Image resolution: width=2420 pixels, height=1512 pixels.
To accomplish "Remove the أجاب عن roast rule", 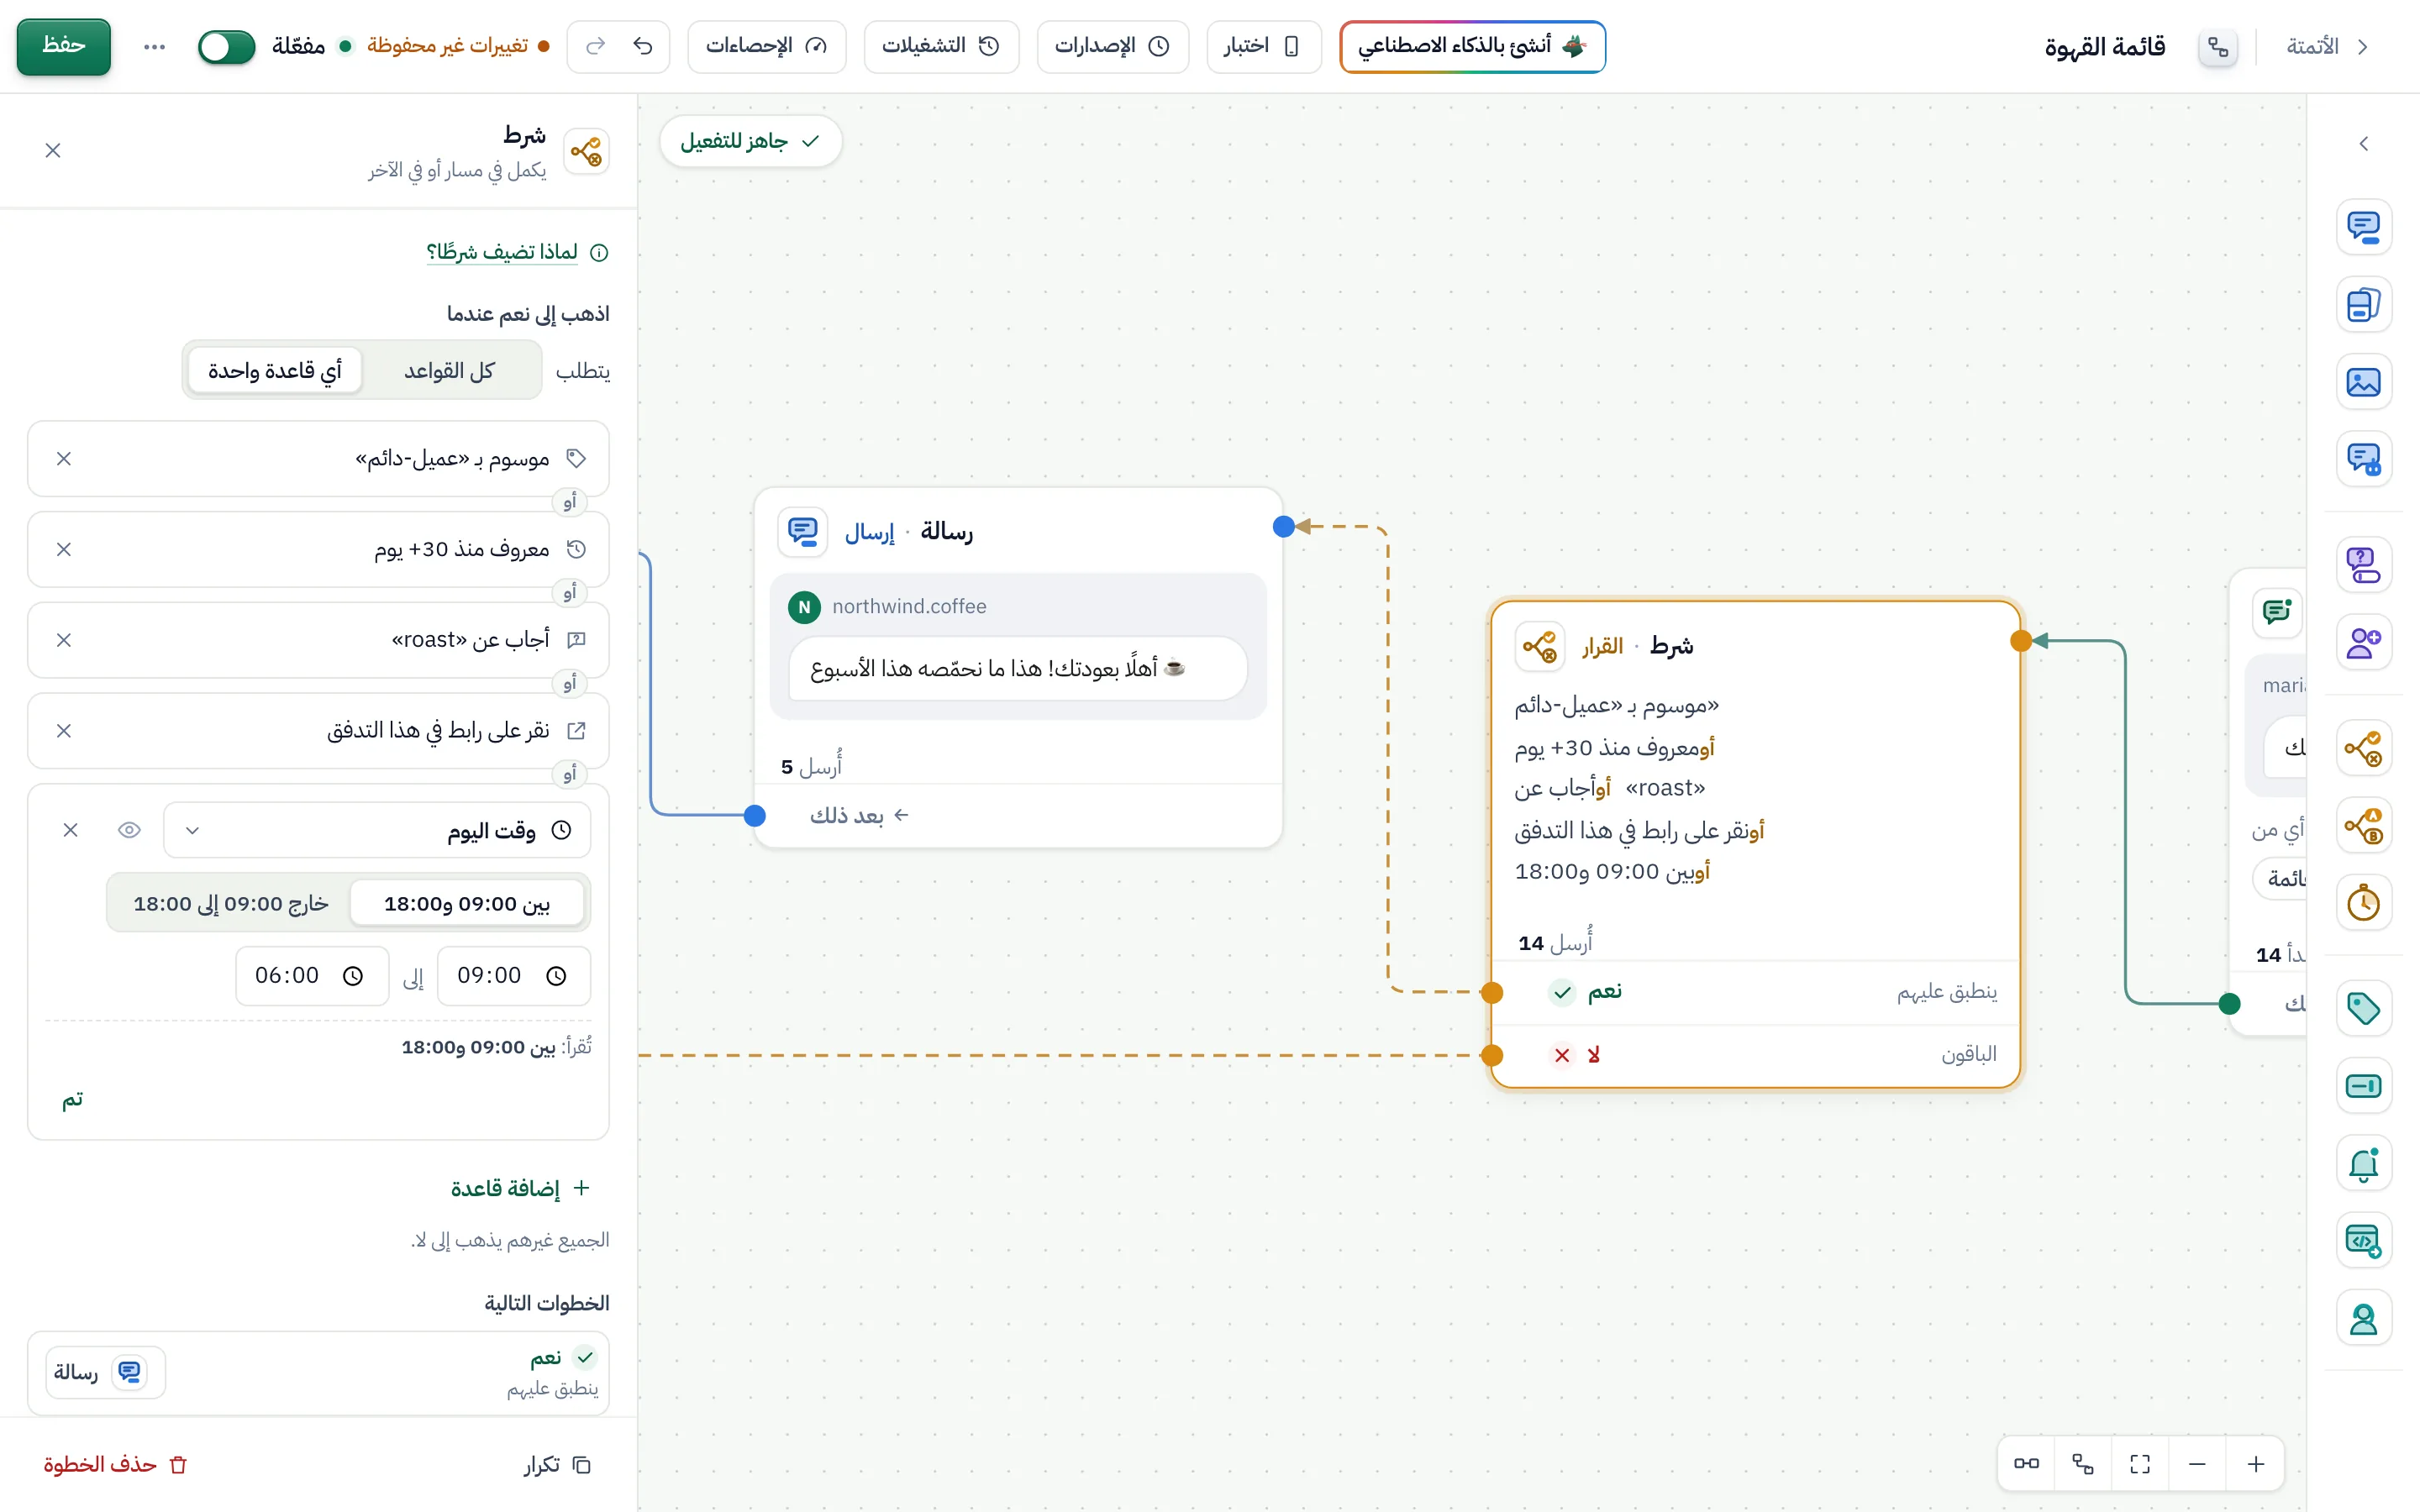I will 64,640.
